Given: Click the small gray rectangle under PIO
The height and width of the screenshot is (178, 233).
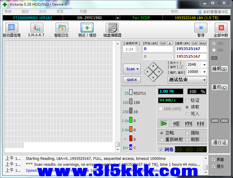Looking at the screenshot, I should pyautogui.click(x=214, y=58).
